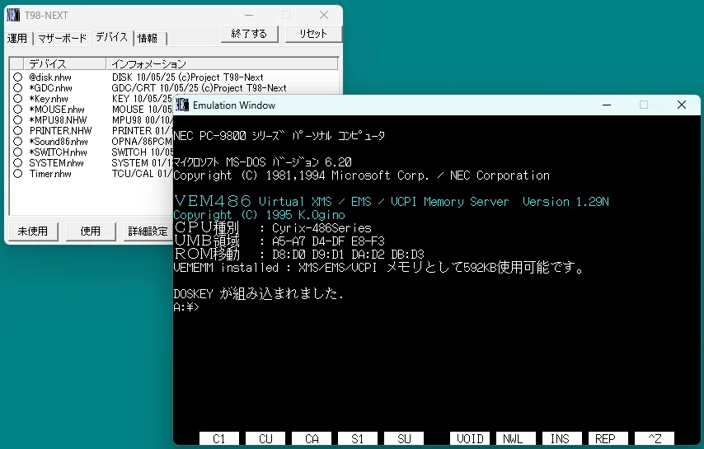Click the S1 function key label

(358, 438)
